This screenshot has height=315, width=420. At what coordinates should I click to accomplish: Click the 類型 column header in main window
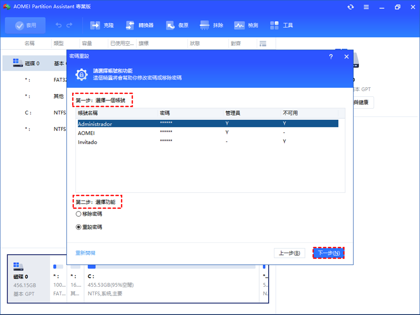click(58, 43)
